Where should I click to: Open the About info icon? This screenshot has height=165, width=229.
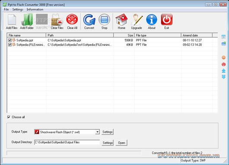[x=152, y=22]
